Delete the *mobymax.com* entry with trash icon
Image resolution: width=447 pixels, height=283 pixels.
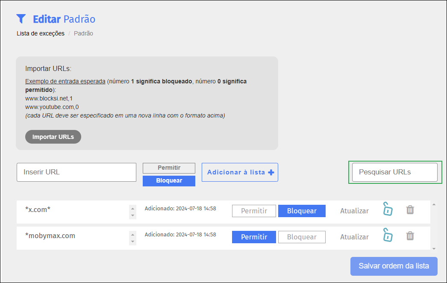click(x=410, y=236)
